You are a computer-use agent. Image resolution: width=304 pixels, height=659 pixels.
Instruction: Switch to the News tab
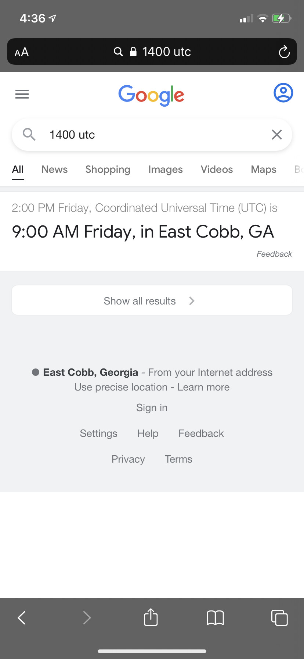[54, 170]
